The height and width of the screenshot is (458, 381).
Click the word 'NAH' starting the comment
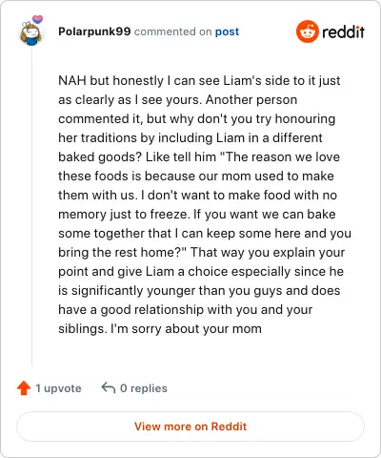[x=72, y=80]
